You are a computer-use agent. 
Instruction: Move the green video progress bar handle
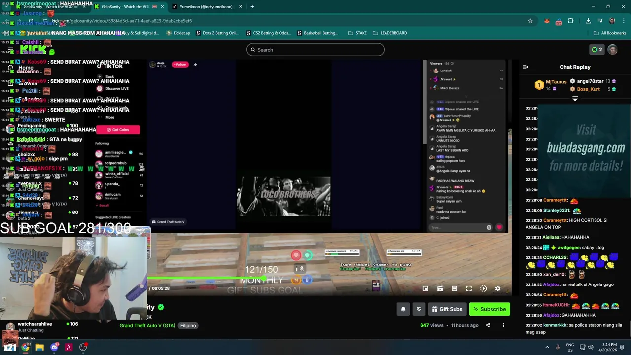(x=264, y=279)
